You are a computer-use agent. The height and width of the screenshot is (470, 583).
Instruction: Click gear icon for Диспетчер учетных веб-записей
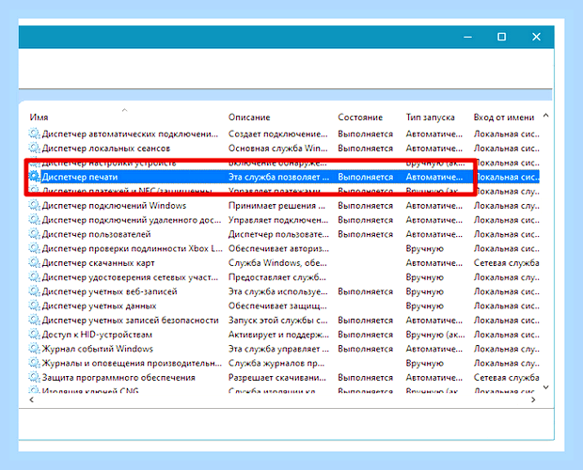(34, 290)
